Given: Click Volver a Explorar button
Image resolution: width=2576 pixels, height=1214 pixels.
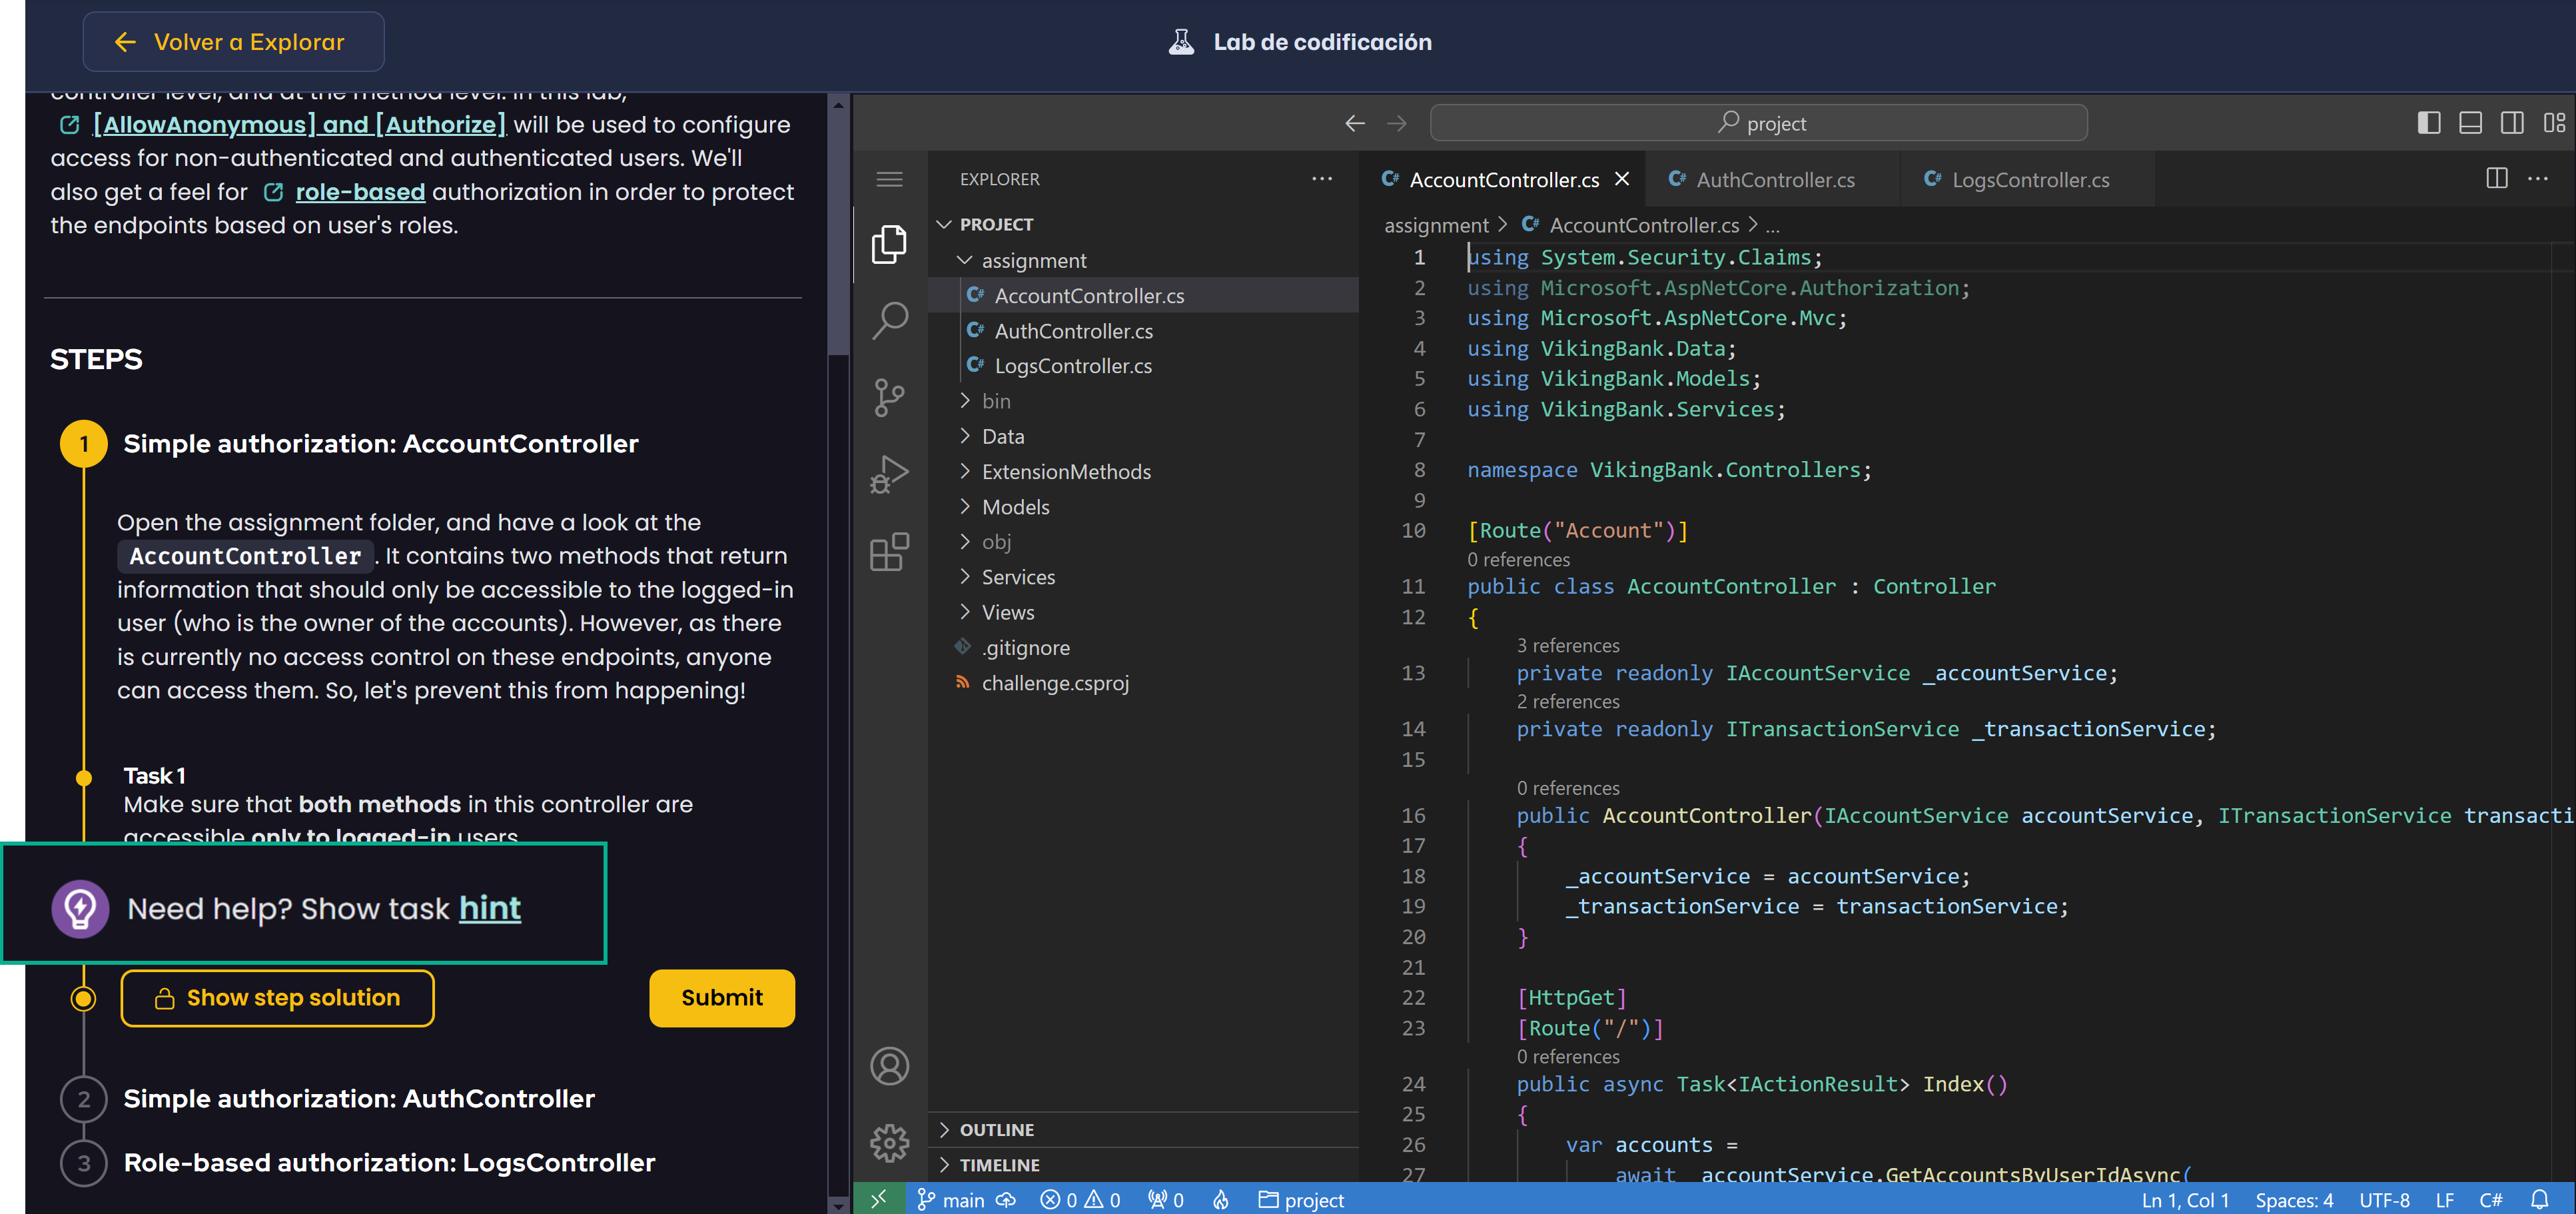Looking at the screenshot, I should [x=233, y=42].
